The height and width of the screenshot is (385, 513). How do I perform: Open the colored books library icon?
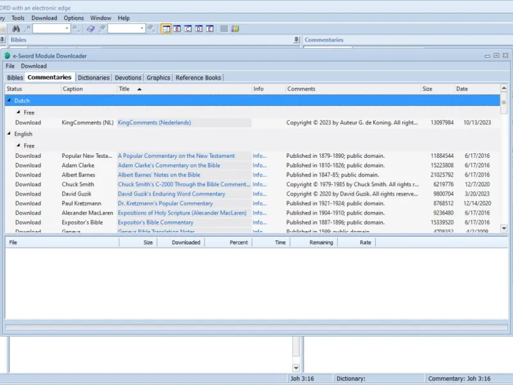[x=235, y=29]
